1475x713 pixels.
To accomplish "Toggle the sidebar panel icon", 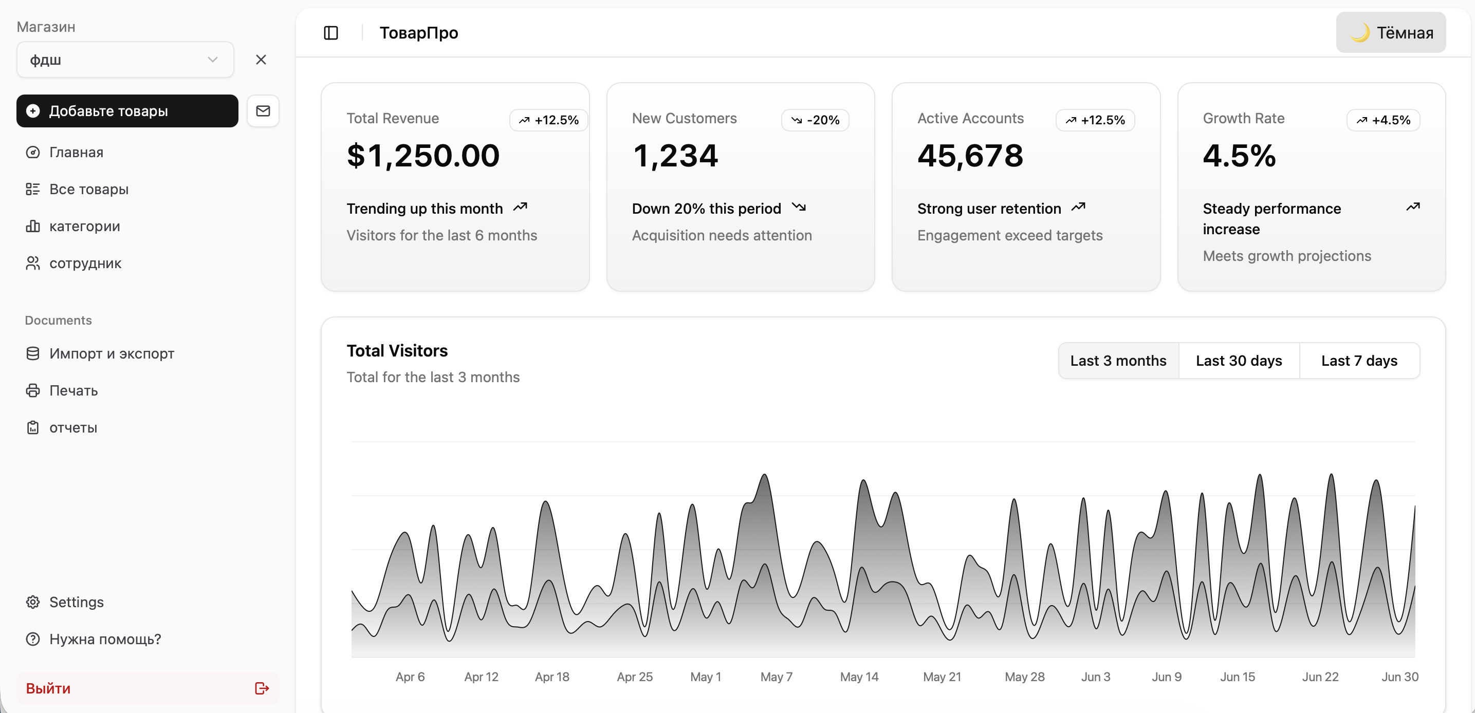I will click(331, 33).
